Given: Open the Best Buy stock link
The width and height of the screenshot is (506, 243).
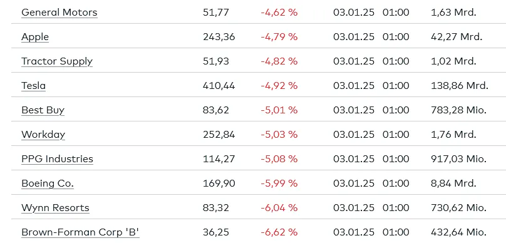Looking at the screenshot, I should coord(43,110).
